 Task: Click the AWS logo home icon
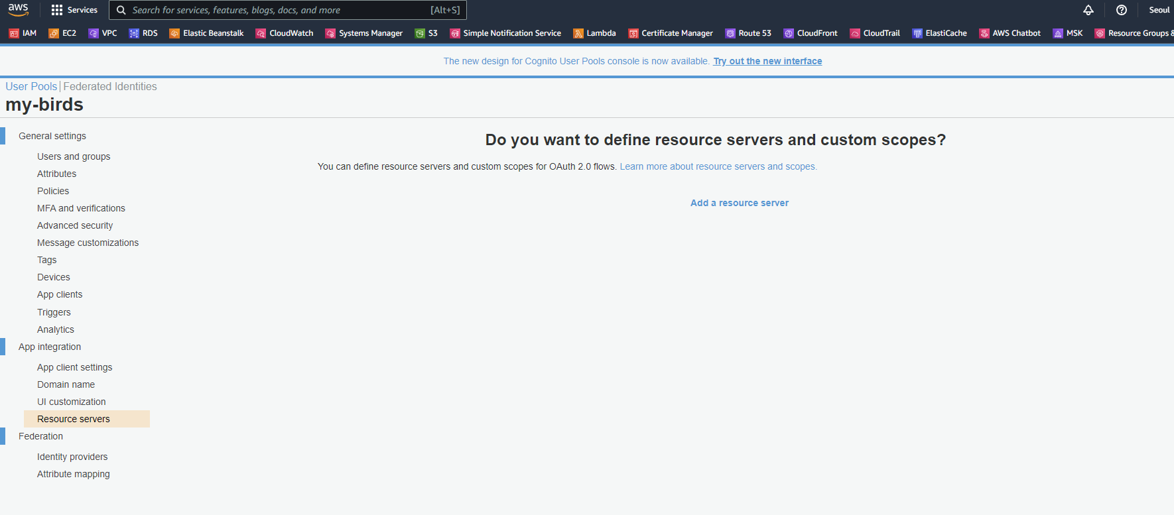pos(19,9)
